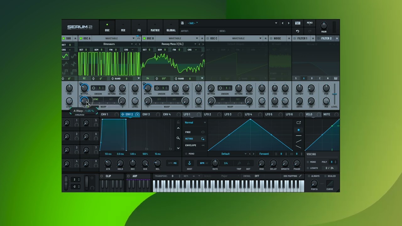The height and width of the screenshot is (226, 402).
Task: Open the MENU button
Action: (310, 23)
